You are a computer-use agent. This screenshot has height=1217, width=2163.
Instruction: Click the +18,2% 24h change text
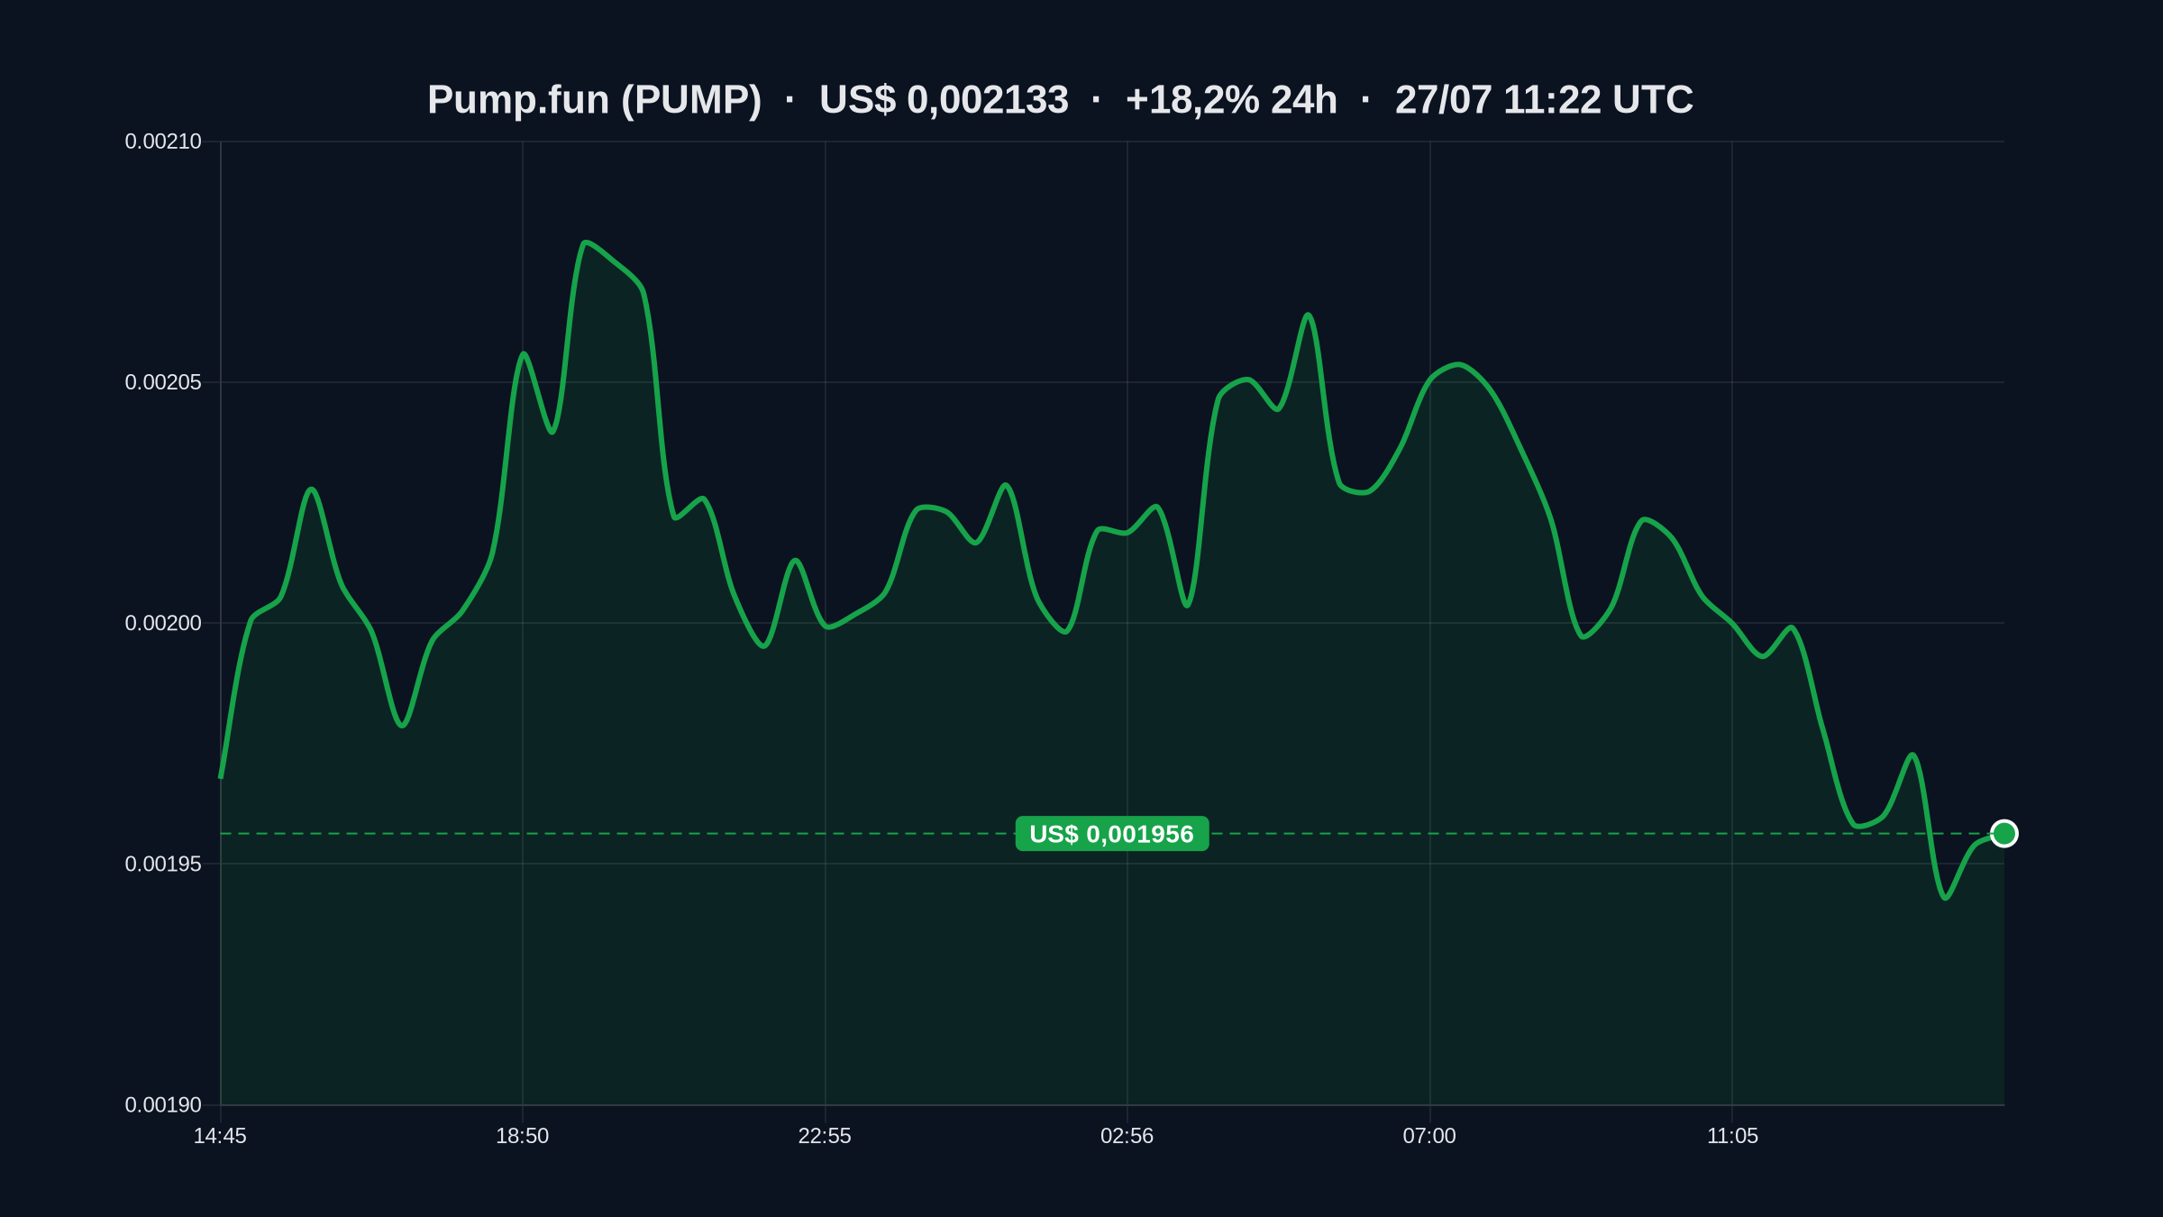(x=1231, y=100)
